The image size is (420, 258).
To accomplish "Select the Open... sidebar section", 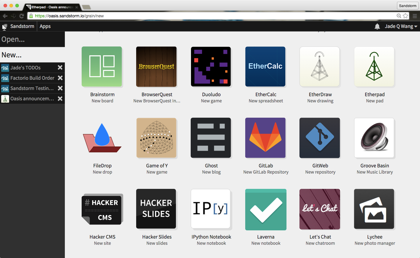I will pos(13,39).
